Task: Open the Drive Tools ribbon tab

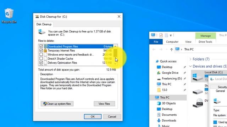Action: tap(205, 42)
